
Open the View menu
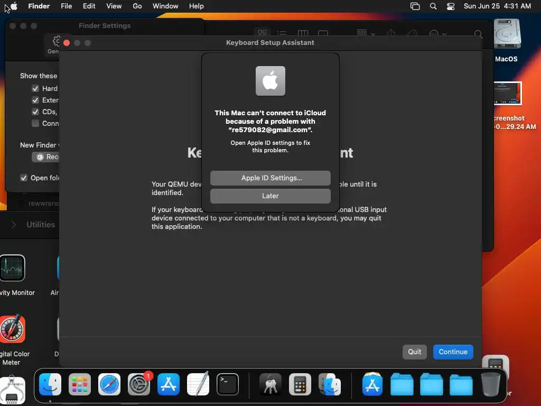click(x=114, y=6)
